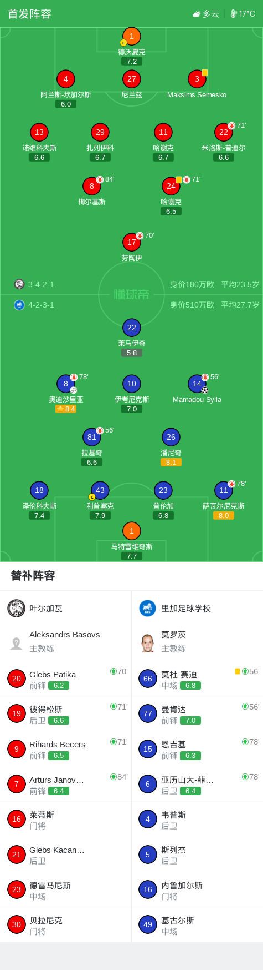Open number 10 伊考尼克斯 player icon
263x970 pixels.
132,384
